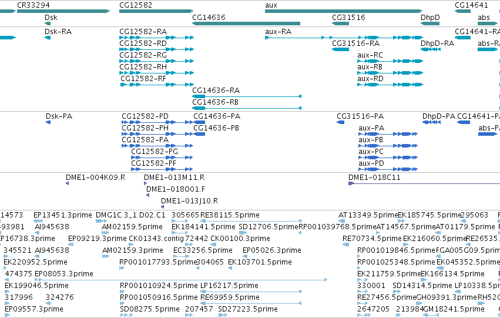The width and height of the screenshot is (500, 318).
Task: Click the aux-RB transcript label
Action: coord(370,67)
